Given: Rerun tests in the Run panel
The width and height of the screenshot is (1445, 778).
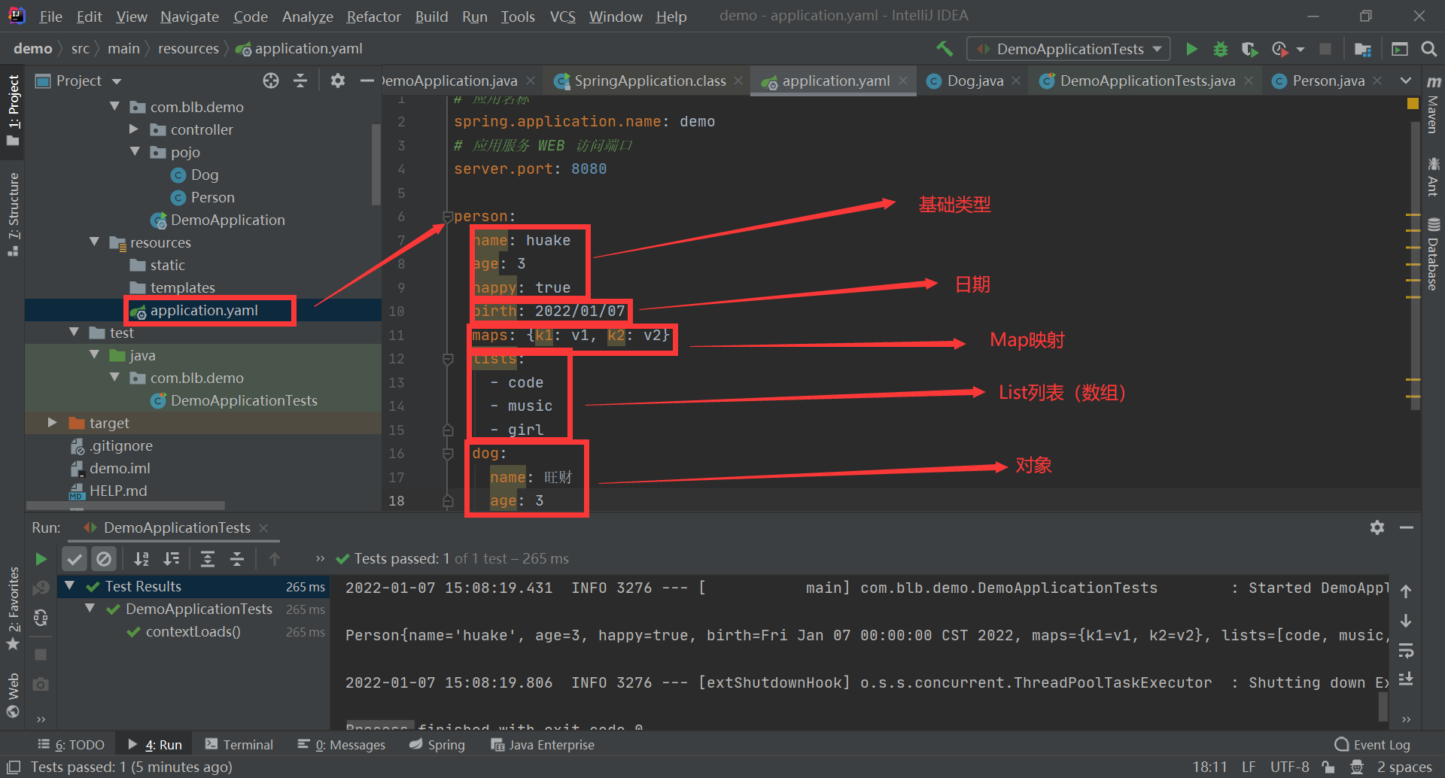Looking at the screenshot, I should tap(41, 559).
